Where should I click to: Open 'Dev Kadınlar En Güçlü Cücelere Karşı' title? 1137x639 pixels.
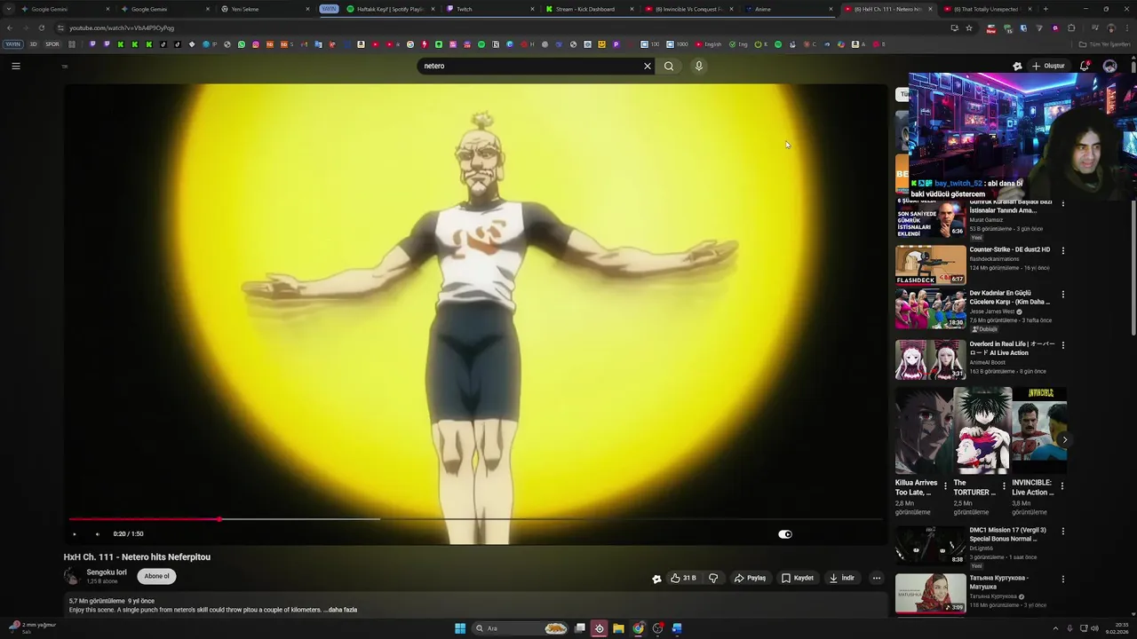click(x=1010, y=297)
